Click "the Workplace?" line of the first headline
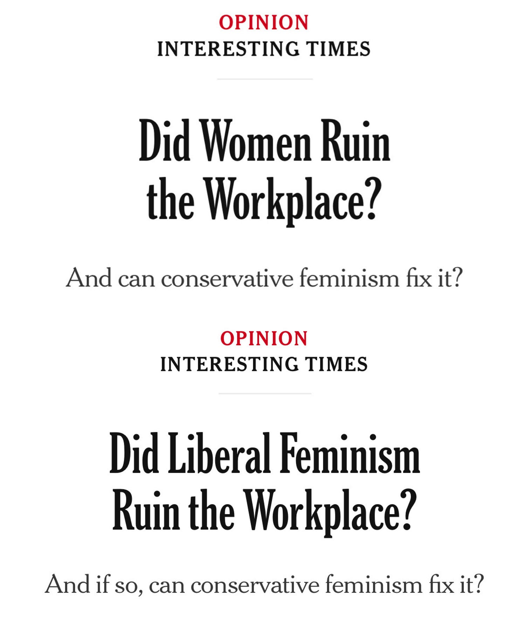Image resolution: width=510 pixels, height=623 pixels. [264, 199]
